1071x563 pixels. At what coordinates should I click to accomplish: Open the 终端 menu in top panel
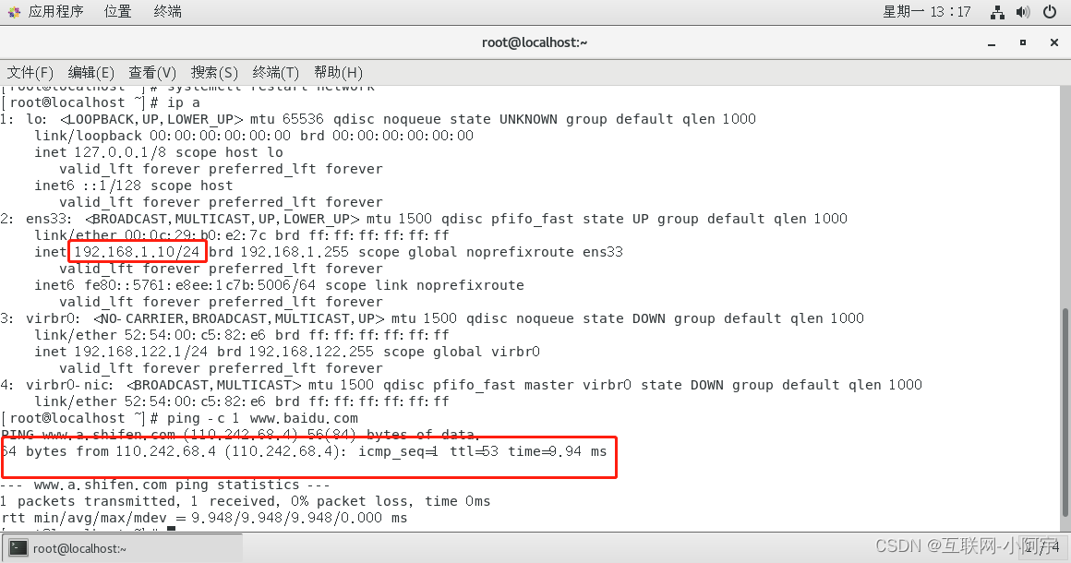click(167, 12)
